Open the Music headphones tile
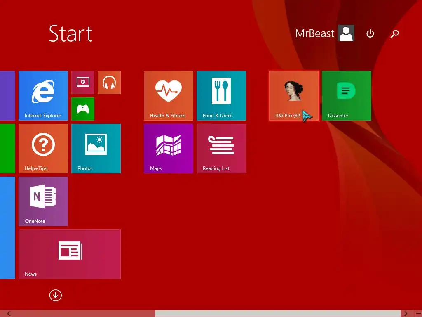The image size is (422, 317). click(109, 83)
